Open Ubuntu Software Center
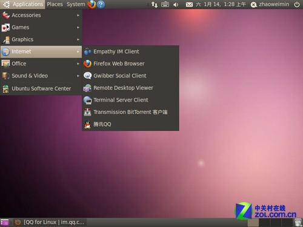Viewport: 303px width, 227px height. [x=41, y=88]
